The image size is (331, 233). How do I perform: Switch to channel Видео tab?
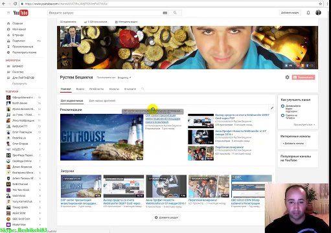[80, 89]
